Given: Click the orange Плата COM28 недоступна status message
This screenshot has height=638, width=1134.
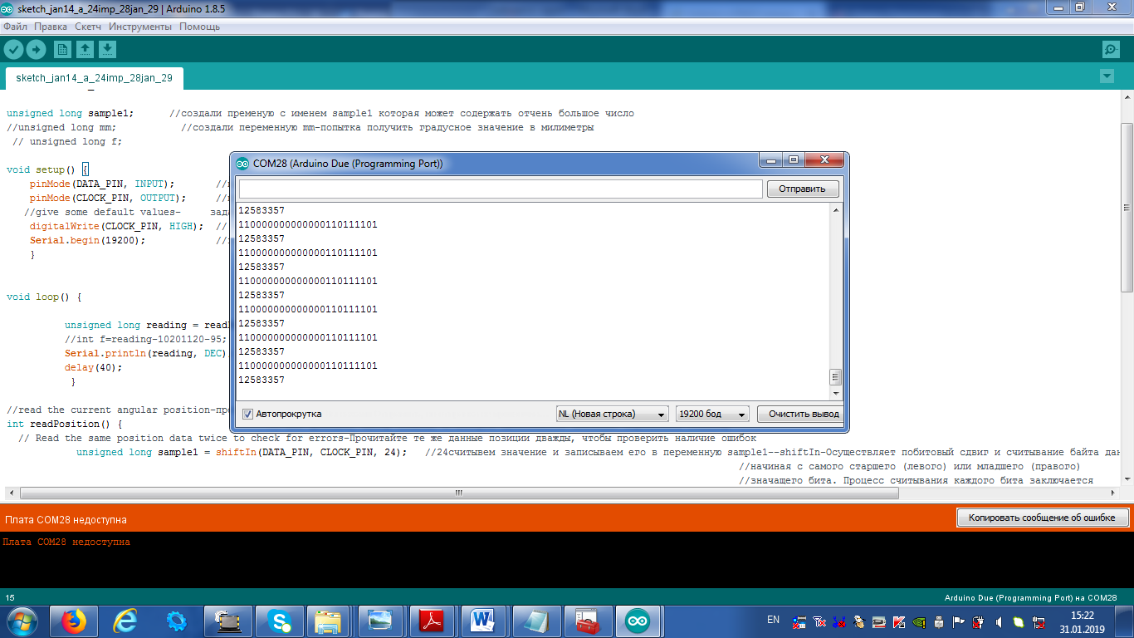Looking at the screenshot, I should pyautogui.click(x=66, y=519).
